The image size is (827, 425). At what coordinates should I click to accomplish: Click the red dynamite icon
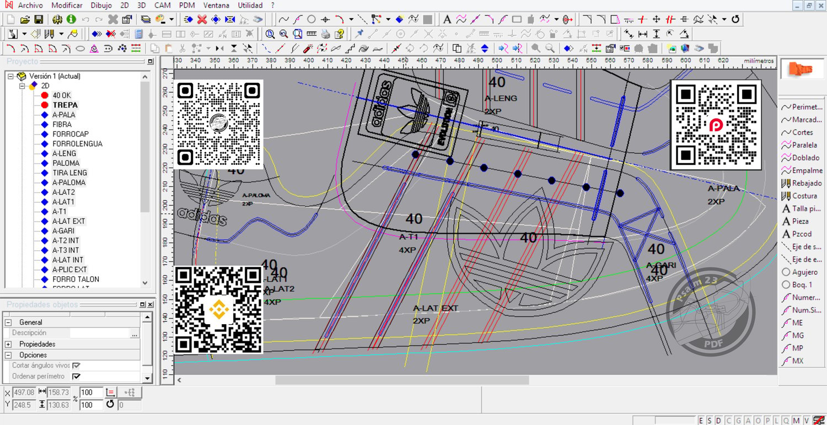(309, 49)
